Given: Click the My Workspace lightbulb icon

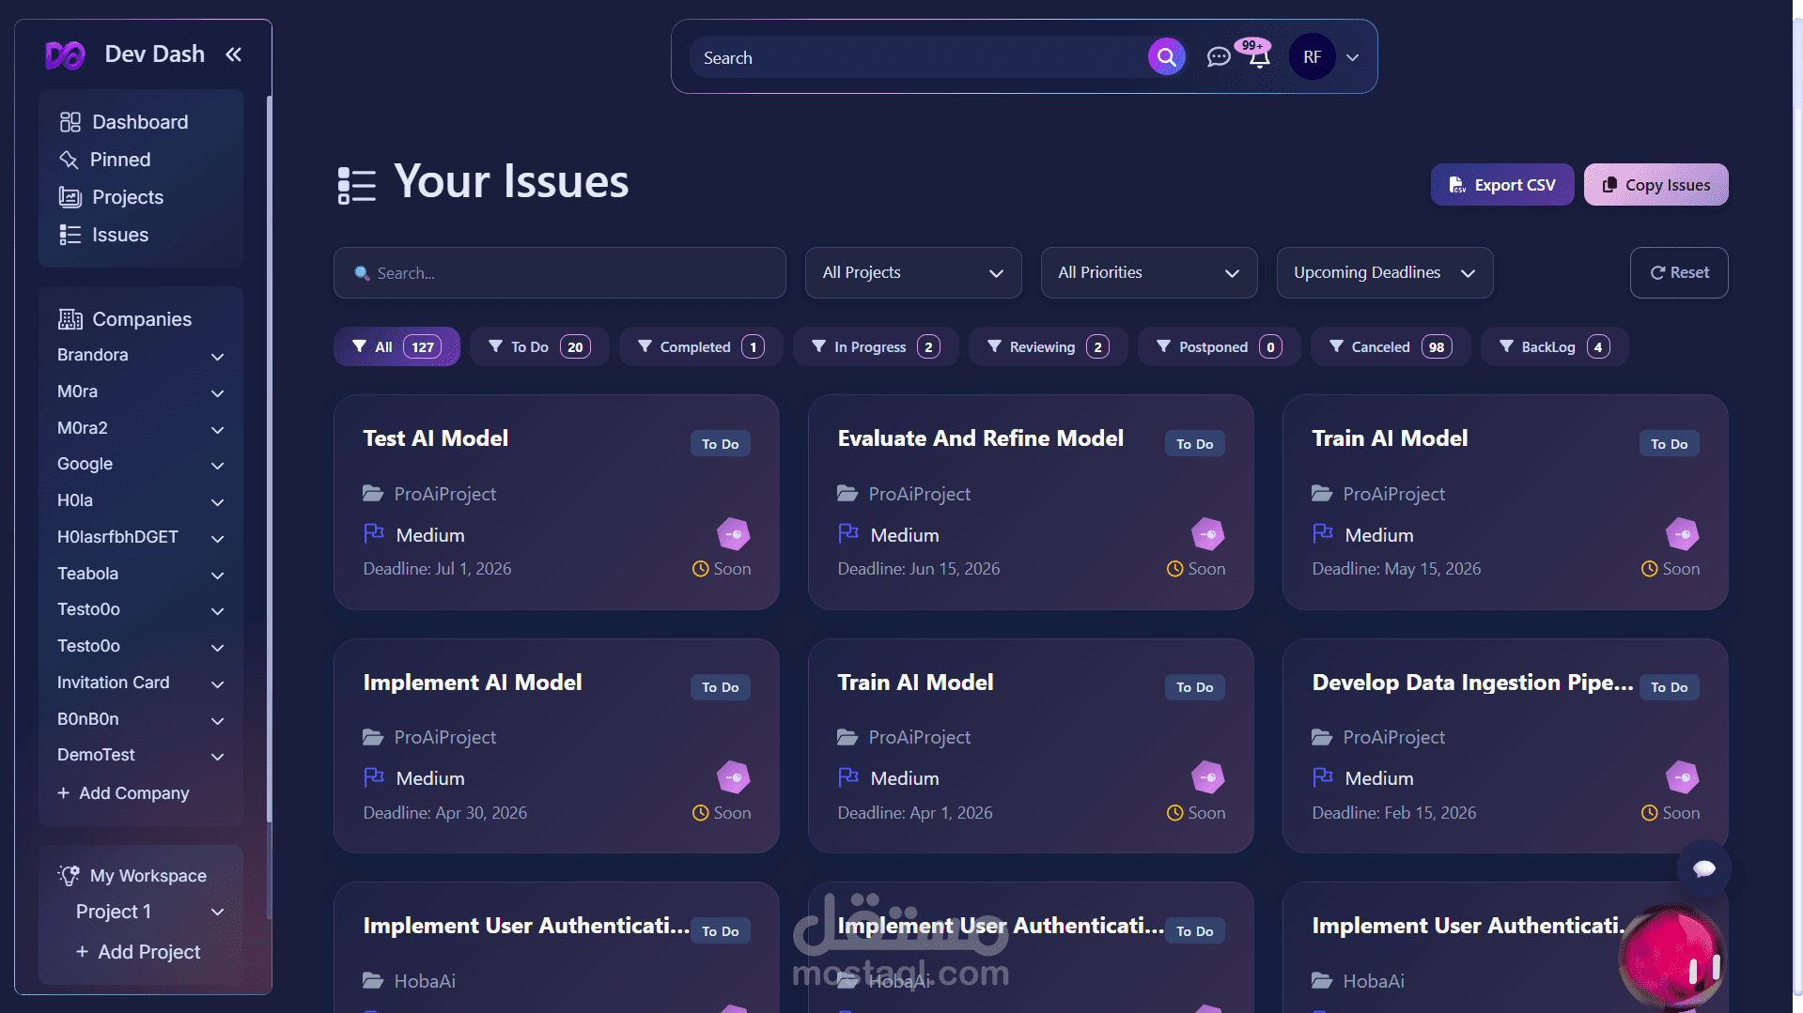Looking at the screenshot, I should pos(69,875).
